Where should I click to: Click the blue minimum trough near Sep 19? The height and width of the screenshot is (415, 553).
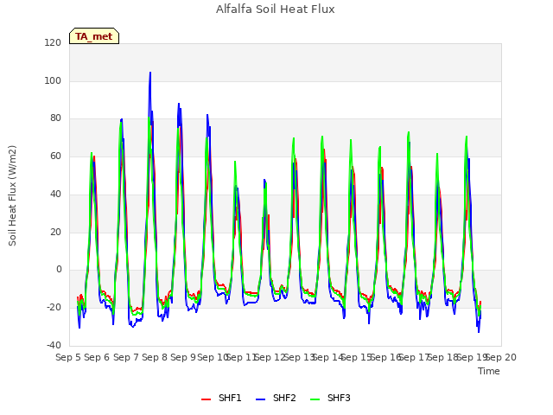tap(479, 332)
